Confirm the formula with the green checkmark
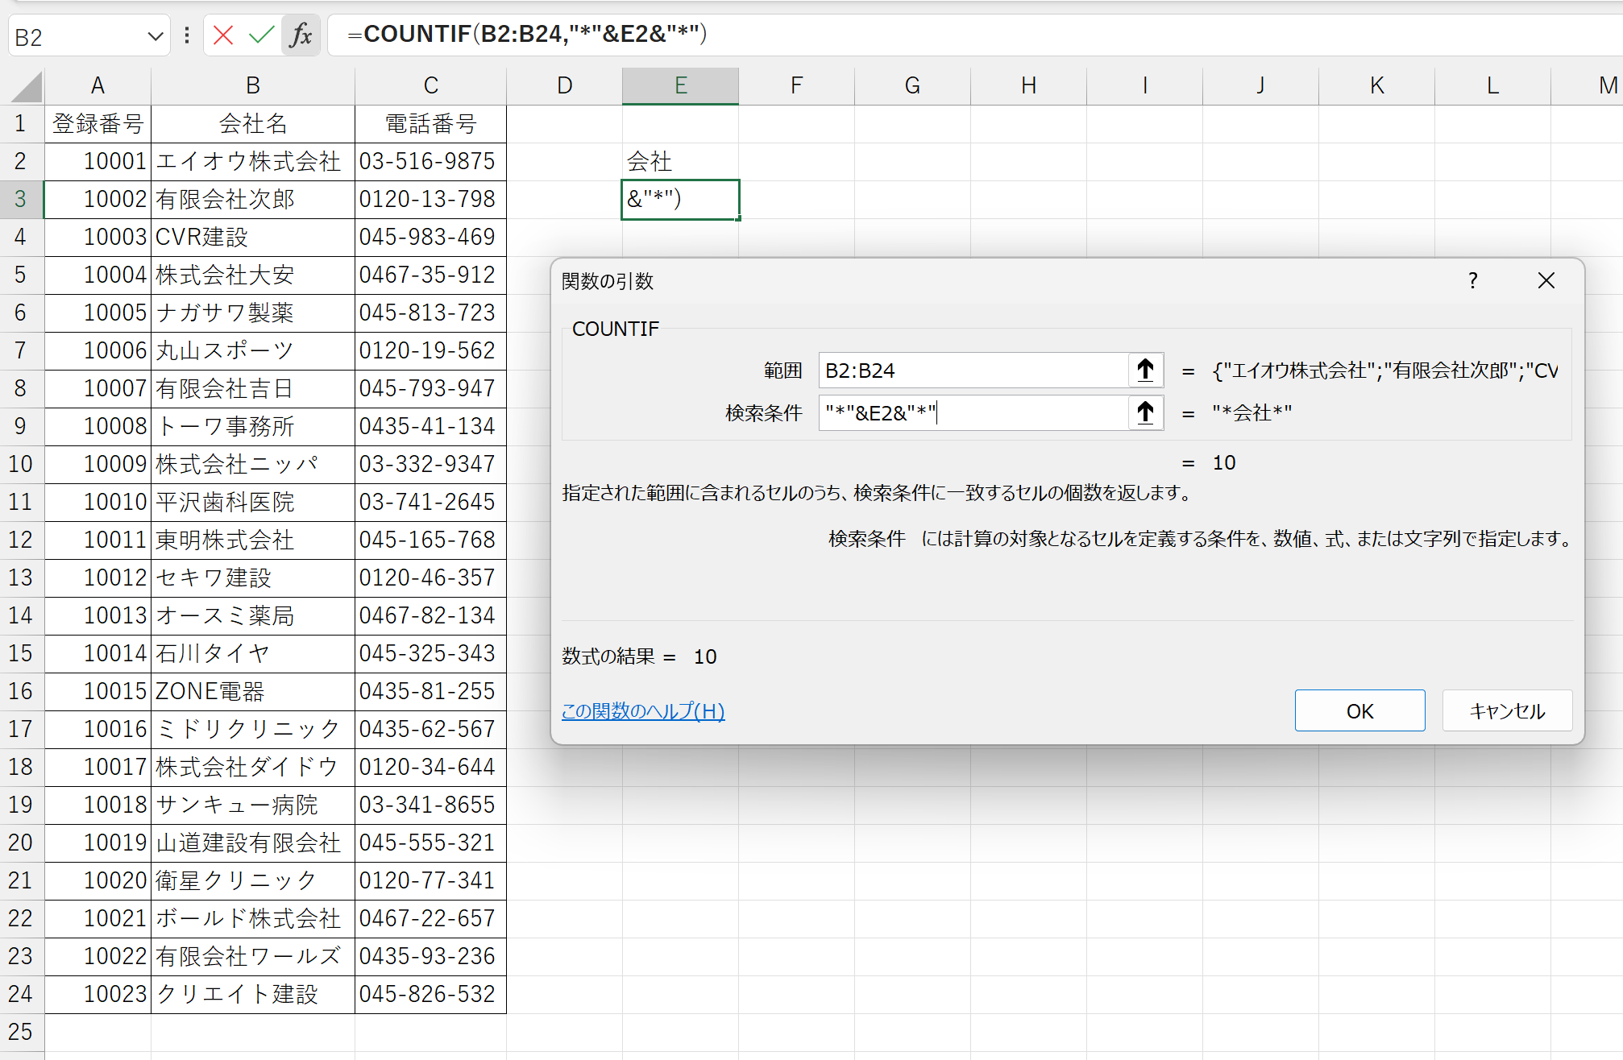The image size is (1623, 1060). point(261,35)
